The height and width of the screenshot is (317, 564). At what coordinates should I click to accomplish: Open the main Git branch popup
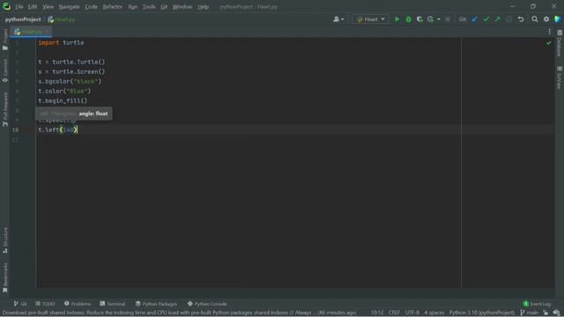coord(529,313)
